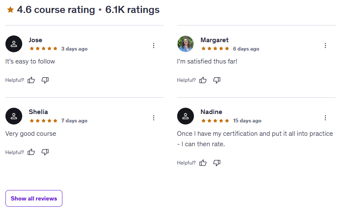Click Nadine's default avatar icon
343x213 pixels.
186,116
